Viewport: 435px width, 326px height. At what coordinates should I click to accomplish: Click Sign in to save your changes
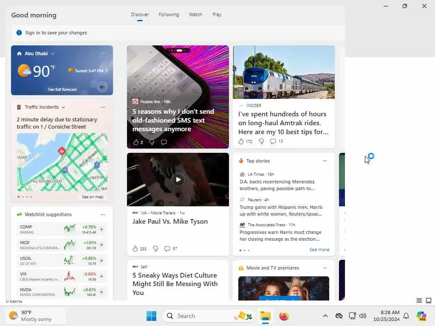[56, 33]
